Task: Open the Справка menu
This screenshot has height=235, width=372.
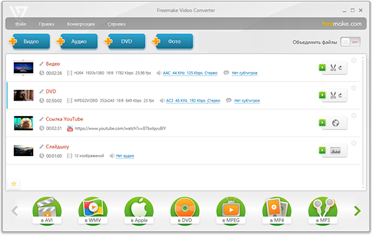Action: pos(116,24)
